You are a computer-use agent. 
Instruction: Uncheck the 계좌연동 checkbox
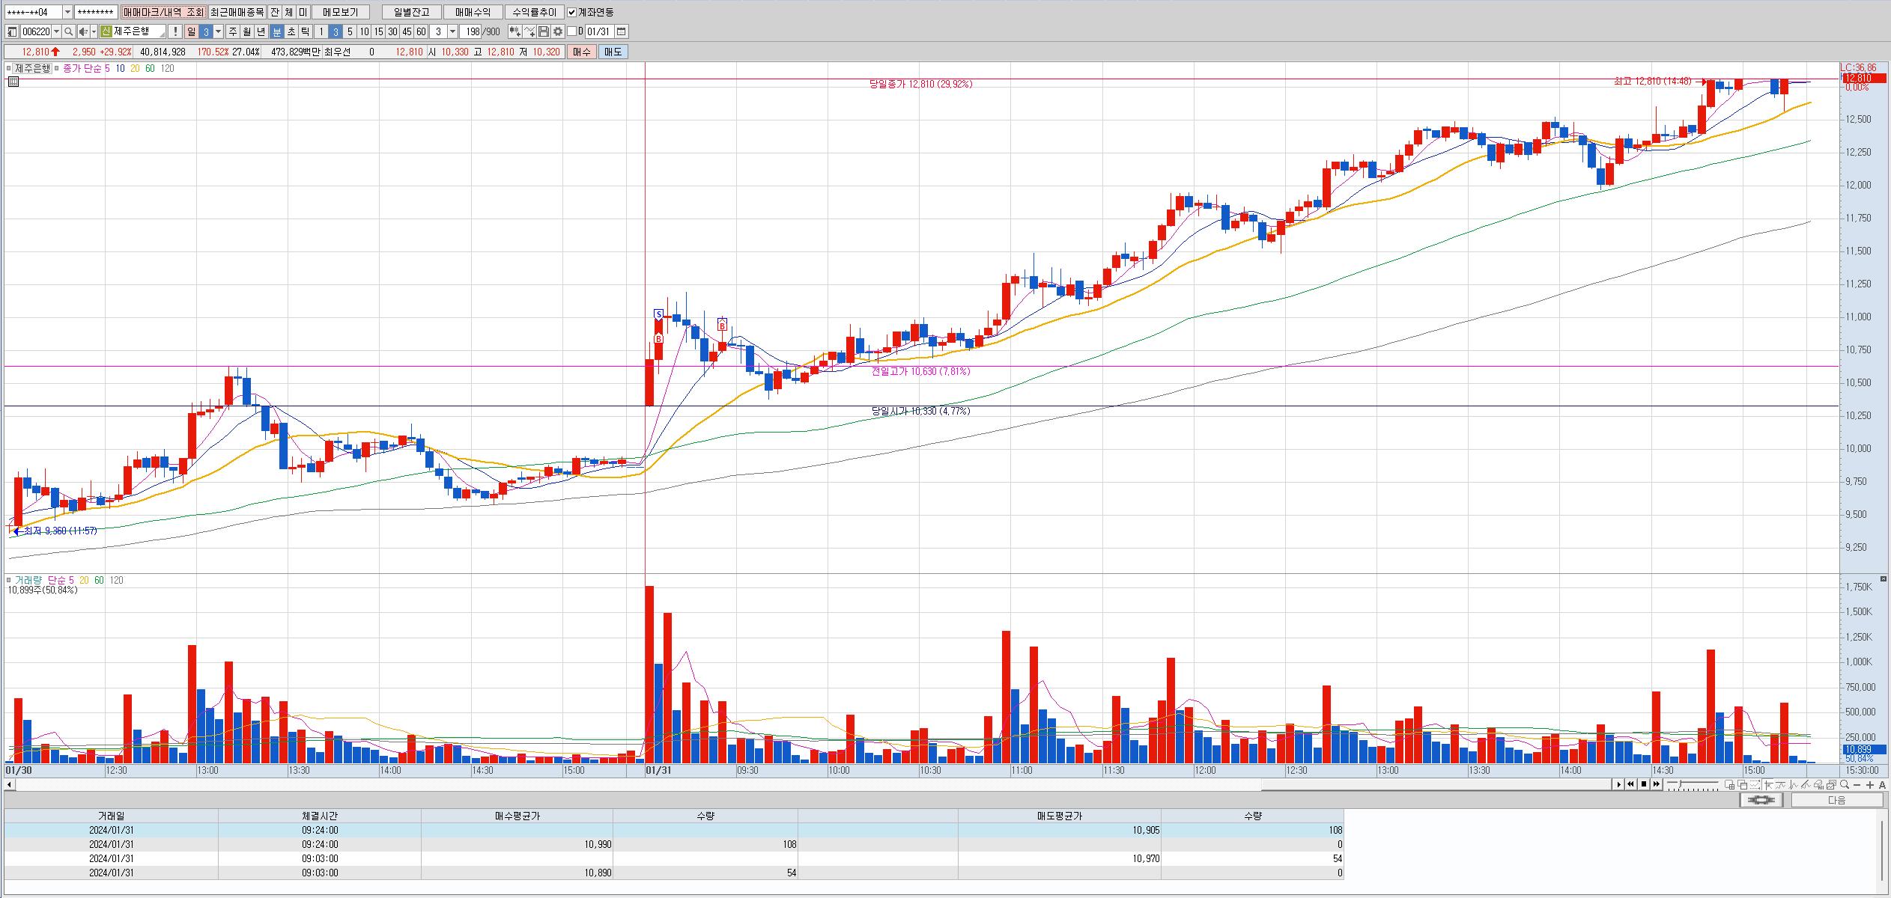572,12
